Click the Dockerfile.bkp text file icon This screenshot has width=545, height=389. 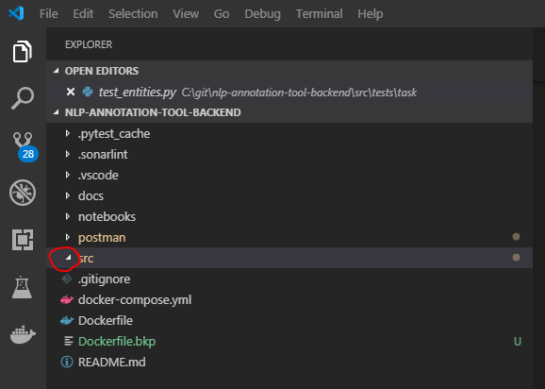point(69,342)
